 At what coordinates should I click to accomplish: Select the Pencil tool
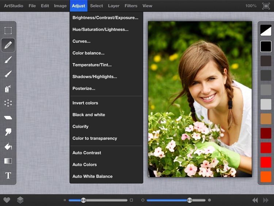click(x=8, y=45)
